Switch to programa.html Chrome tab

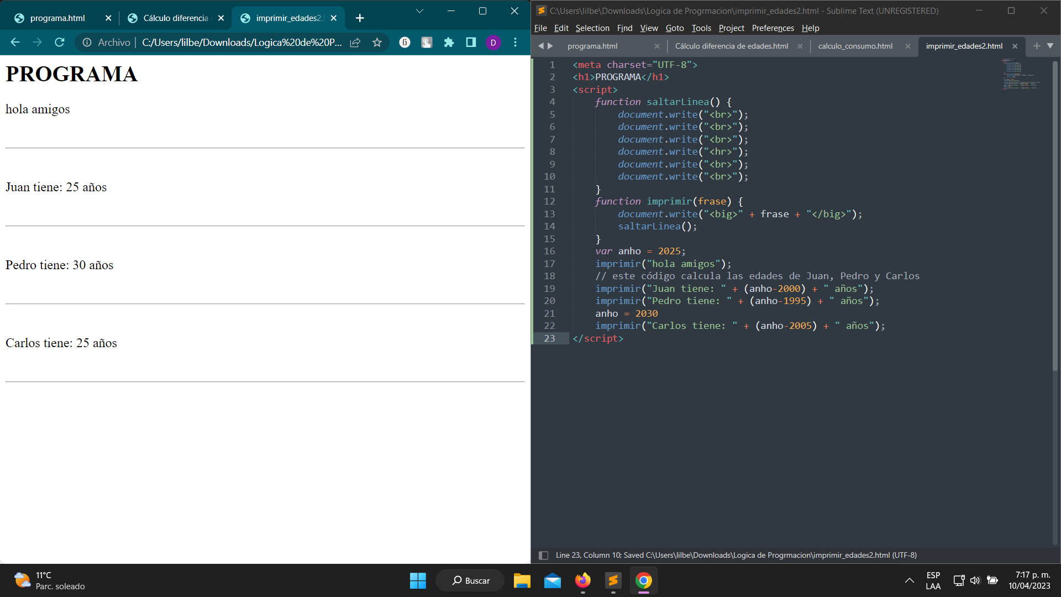(57, 18)
